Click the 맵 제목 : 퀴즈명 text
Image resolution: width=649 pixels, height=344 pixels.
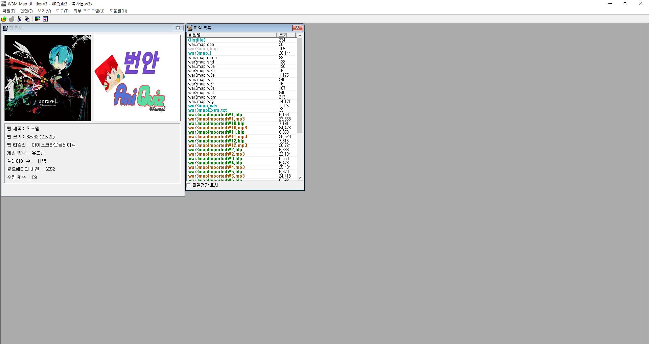[23, 129]
